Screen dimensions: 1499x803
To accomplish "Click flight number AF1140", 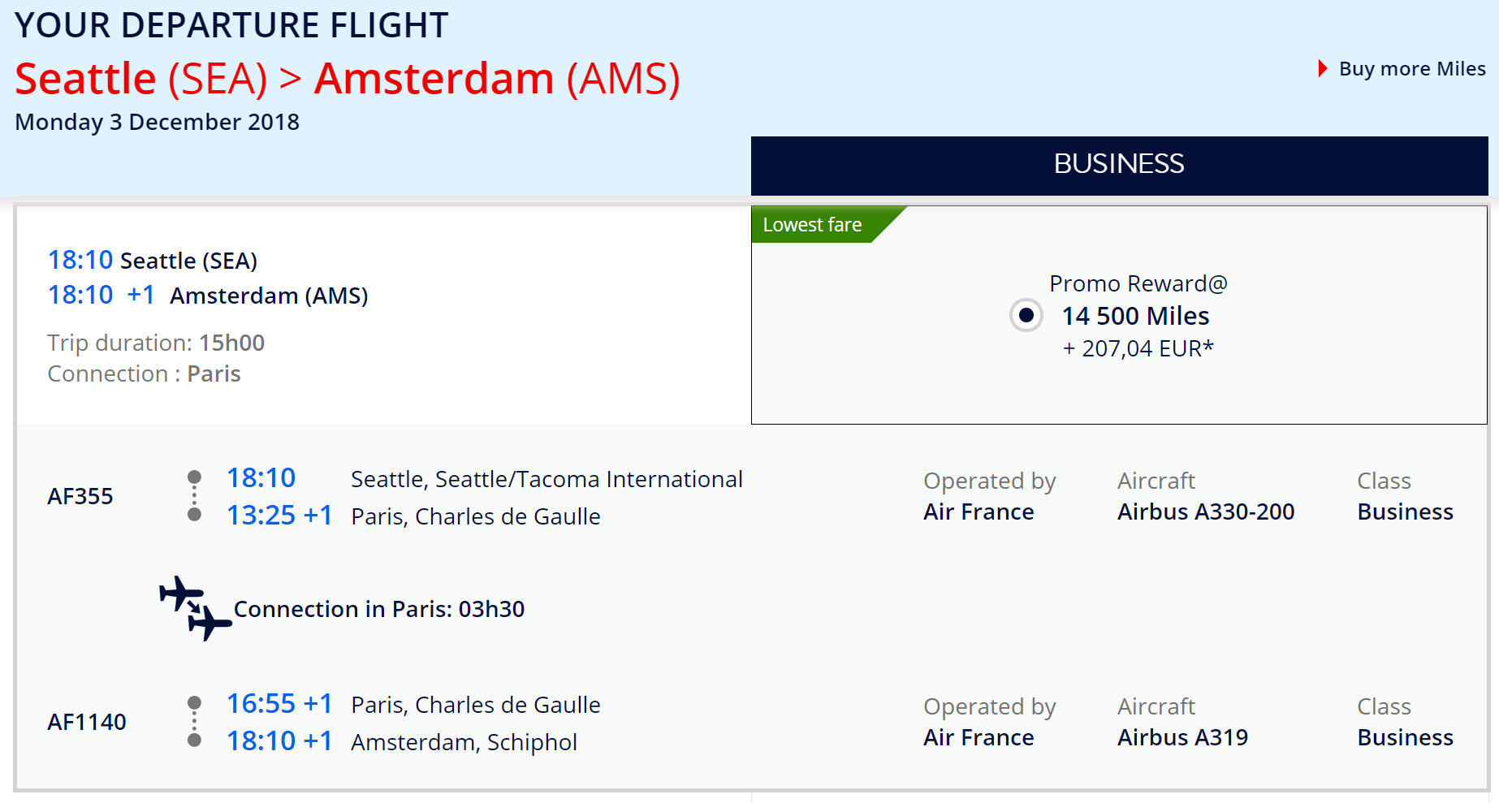I will 87,722.
